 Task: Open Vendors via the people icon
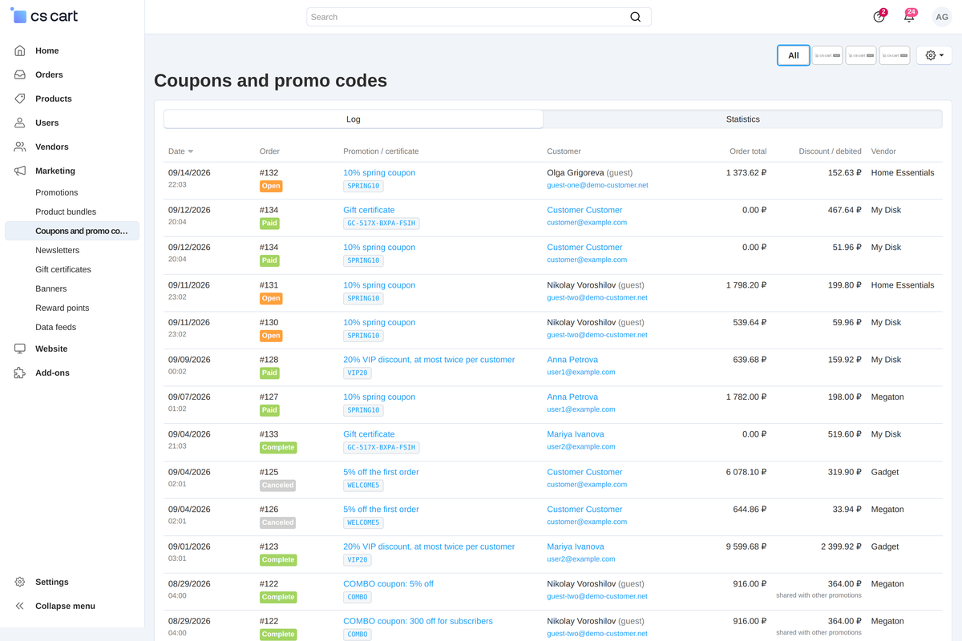click(20, 147)
